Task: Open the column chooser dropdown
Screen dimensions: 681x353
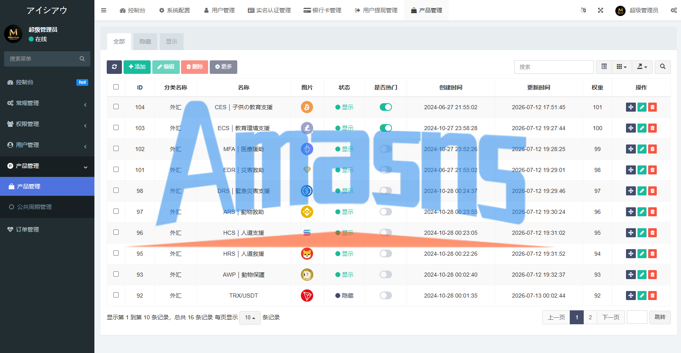Action: click(x=621, y=67)
